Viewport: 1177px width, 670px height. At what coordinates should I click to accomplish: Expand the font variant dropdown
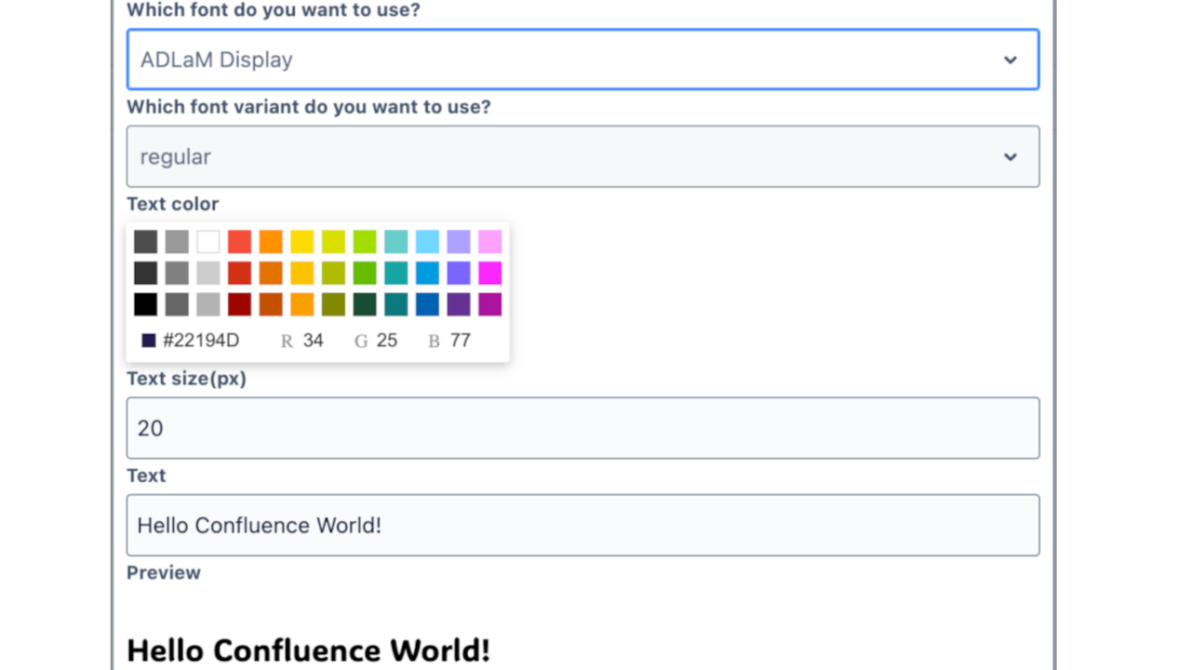point(582,156)
